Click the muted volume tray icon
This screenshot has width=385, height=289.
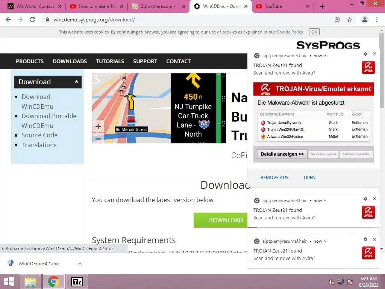tap(332, 282)
